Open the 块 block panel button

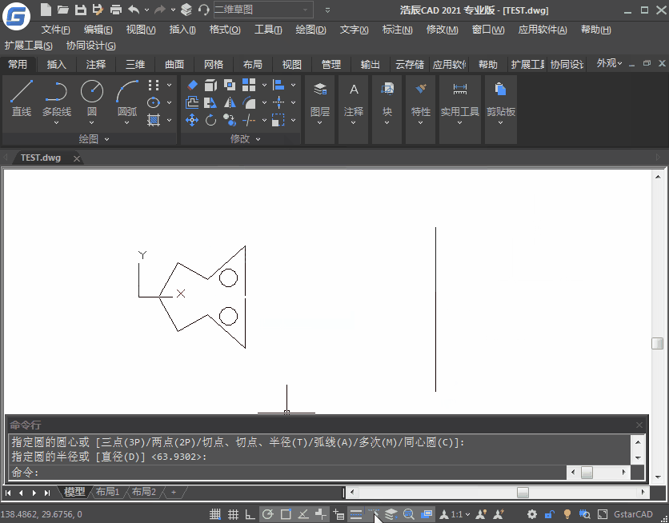click(387, 110)
